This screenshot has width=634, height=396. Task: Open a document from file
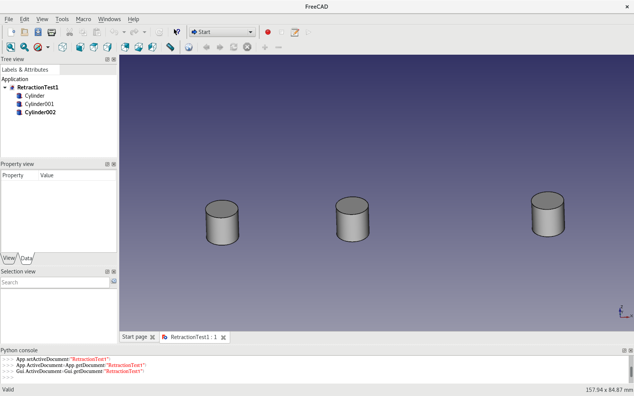tap(25, 32)
